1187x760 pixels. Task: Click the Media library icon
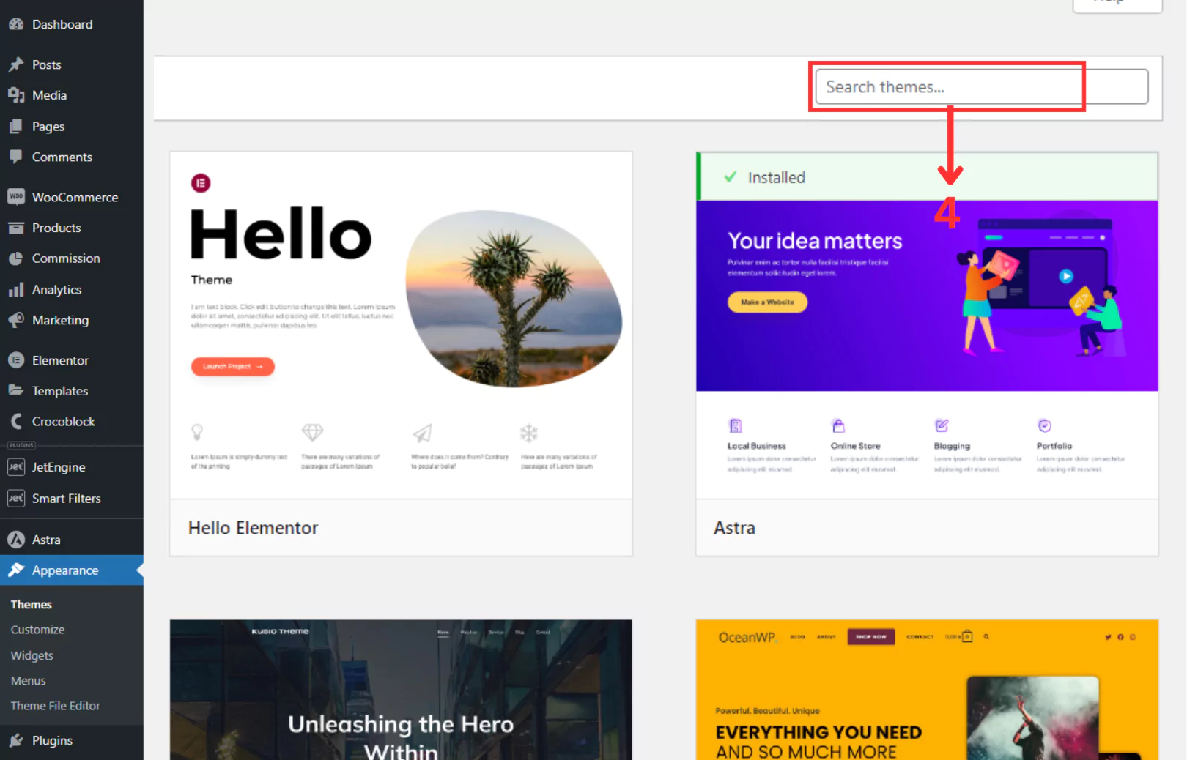click(x=16, y=95)
